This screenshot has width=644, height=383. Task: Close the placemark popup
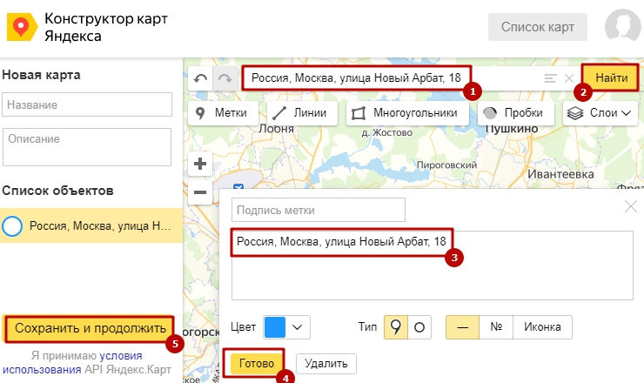click(631, 207)
